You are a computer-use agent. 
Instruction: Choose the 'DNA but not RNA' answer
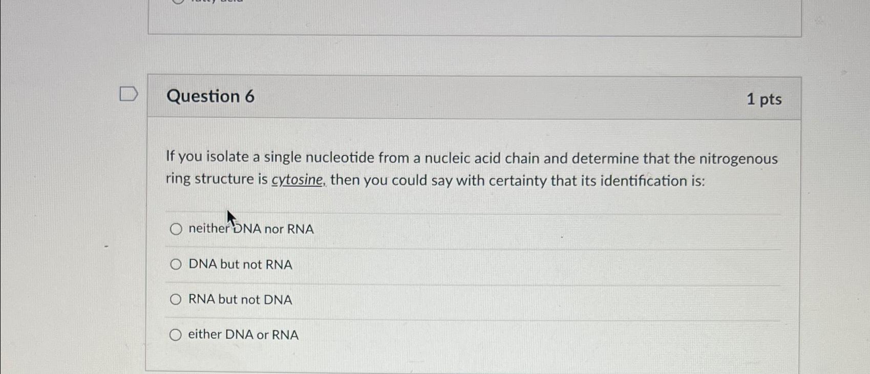(176, 264)
